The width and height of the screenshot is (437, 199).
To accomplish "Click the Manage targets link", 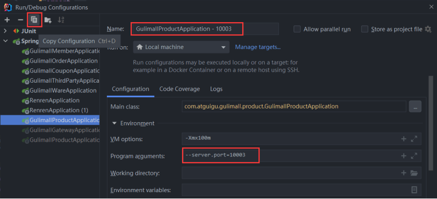I will coord(258,47).
